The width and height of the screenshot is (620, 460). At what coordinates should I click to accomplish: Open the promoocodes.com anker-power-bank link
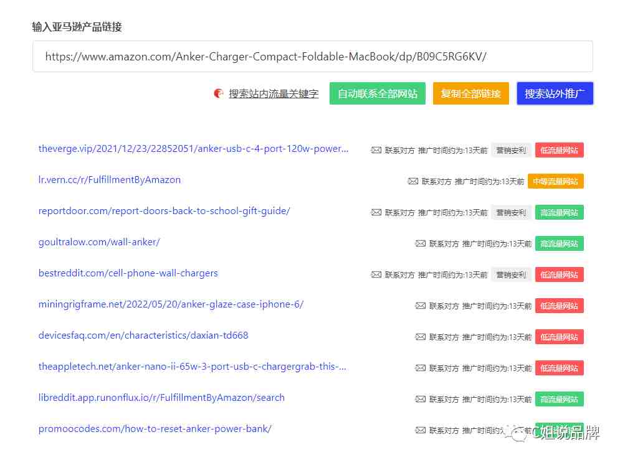(155, 429)
